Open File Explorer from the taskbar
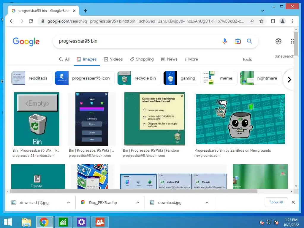The image size is (304, 228). [26, 222]
